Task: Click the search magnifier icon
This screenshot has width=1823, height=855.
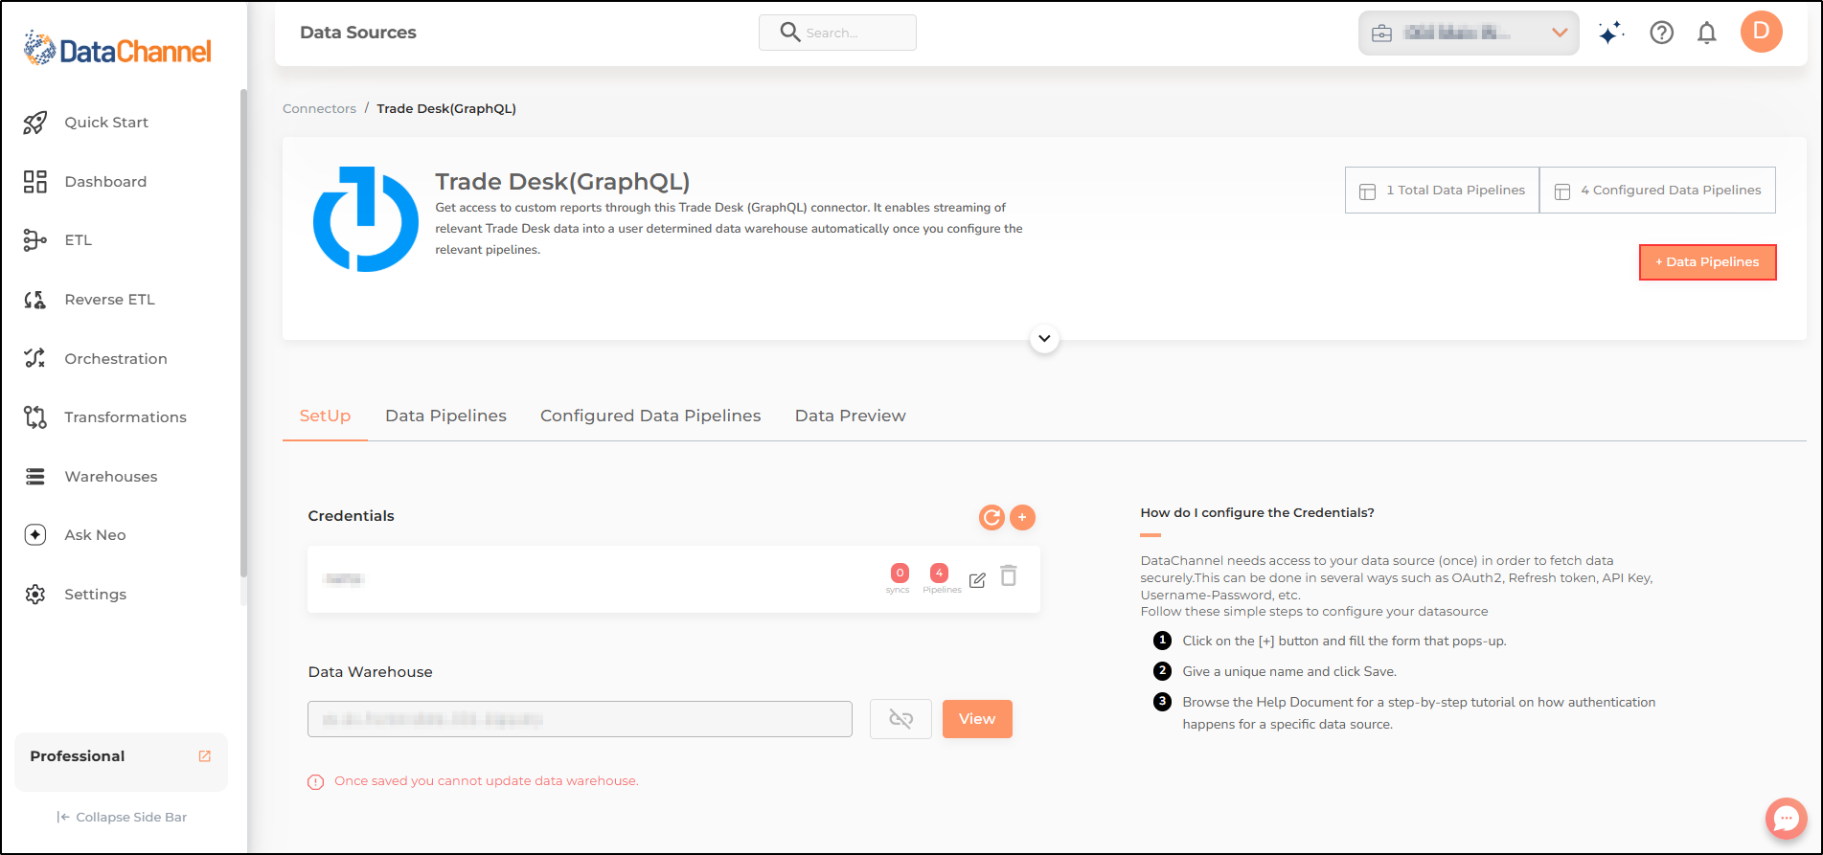Action: pyautogui.click(x=789, y=33)
